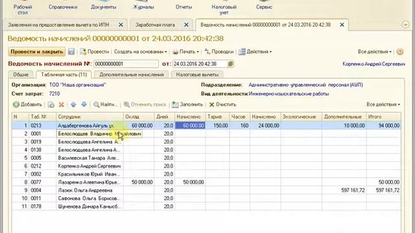Close the Заявления на предоставление вычета tab
This screenshot has width=415, height=233.
tap(121, 25)
